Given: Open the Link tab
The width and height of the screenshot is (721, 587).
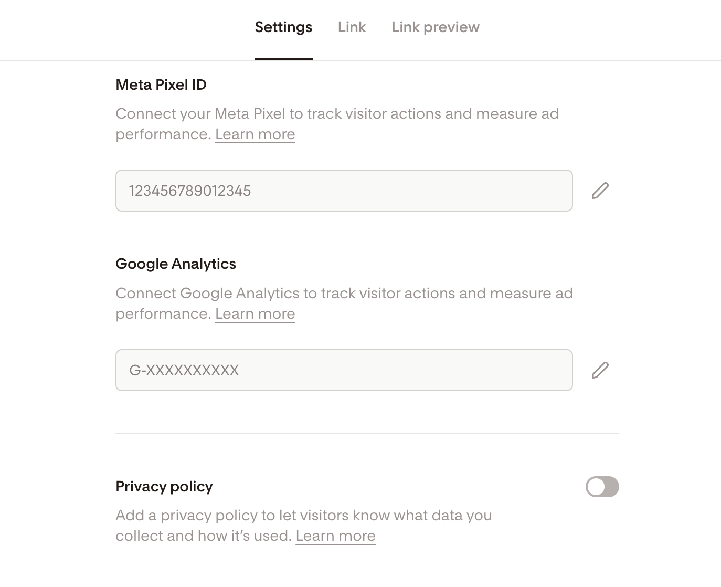Looking at the screenshot, I should pos(352,27).
